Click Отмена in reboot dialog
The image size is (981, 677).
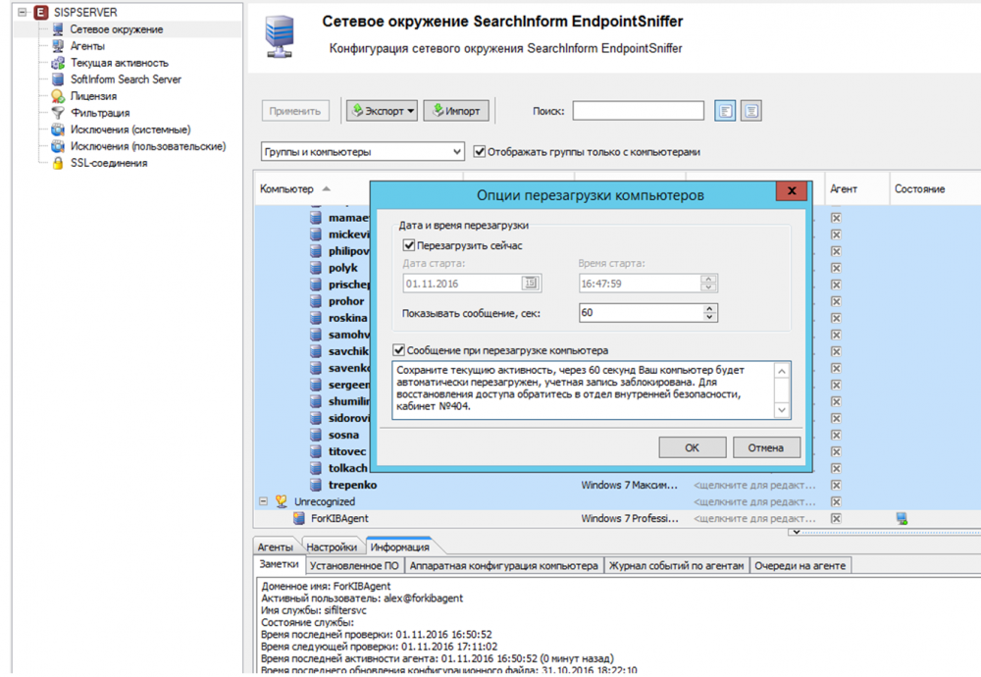[x=766, y=447]
